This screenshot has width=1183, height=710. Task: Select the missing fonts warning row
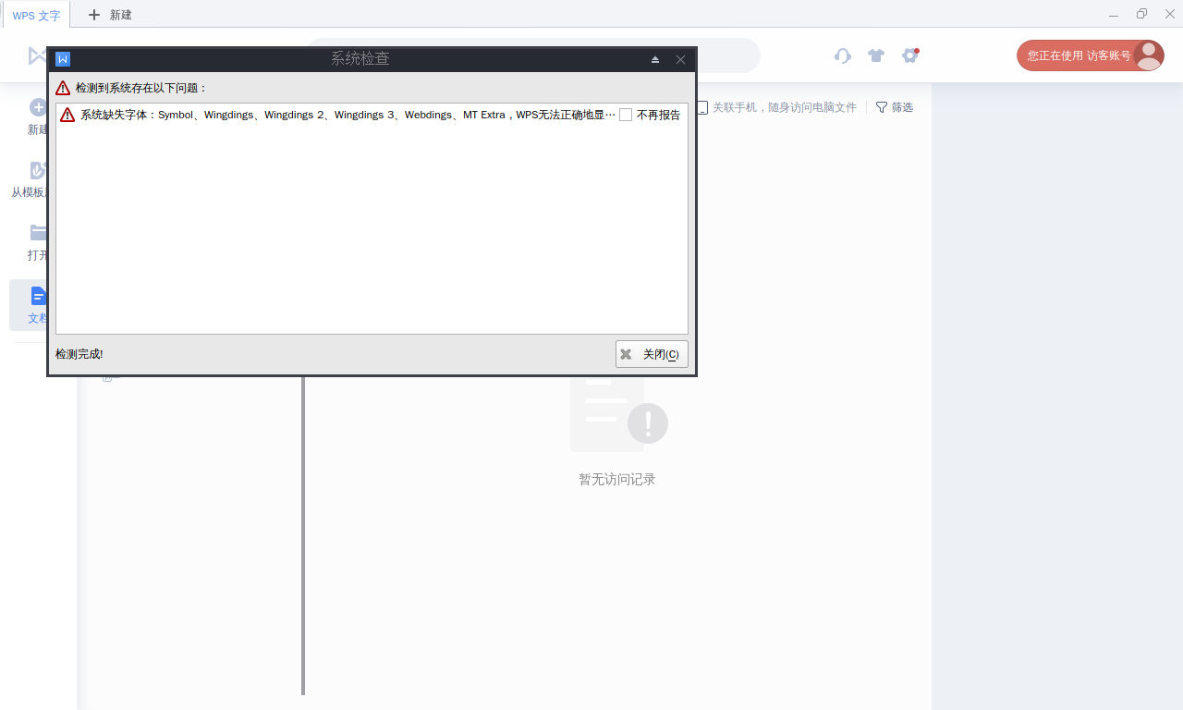(x=372, y=115)
